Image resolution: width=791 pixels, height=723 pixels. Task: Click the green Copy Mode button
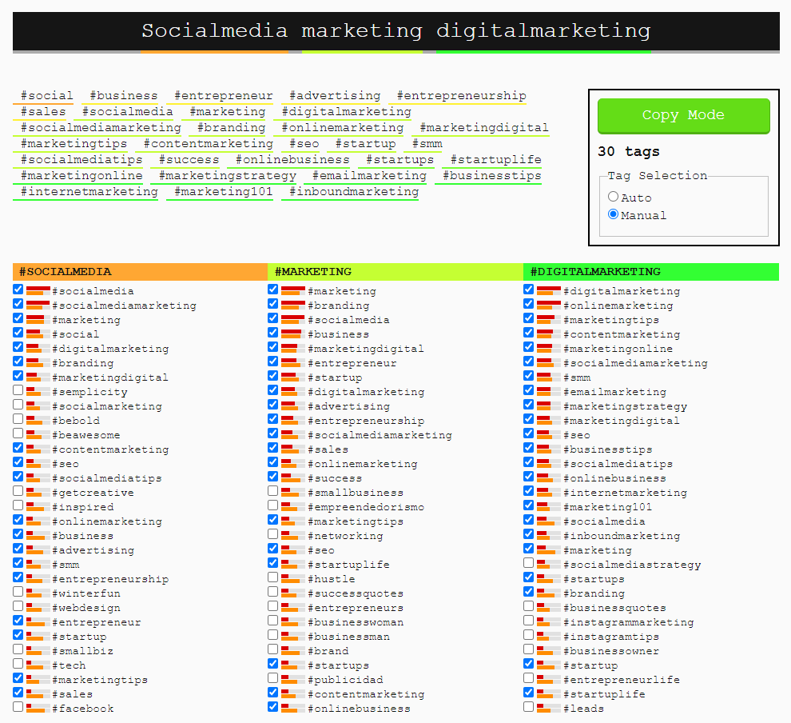[x=684, y=116]
